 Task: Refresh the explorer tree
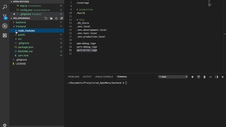point(56,18)
